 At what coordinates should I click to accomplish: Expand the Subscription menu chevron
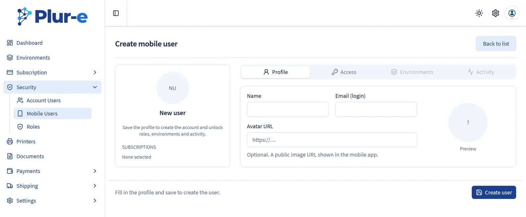click(x=95, y=72)
